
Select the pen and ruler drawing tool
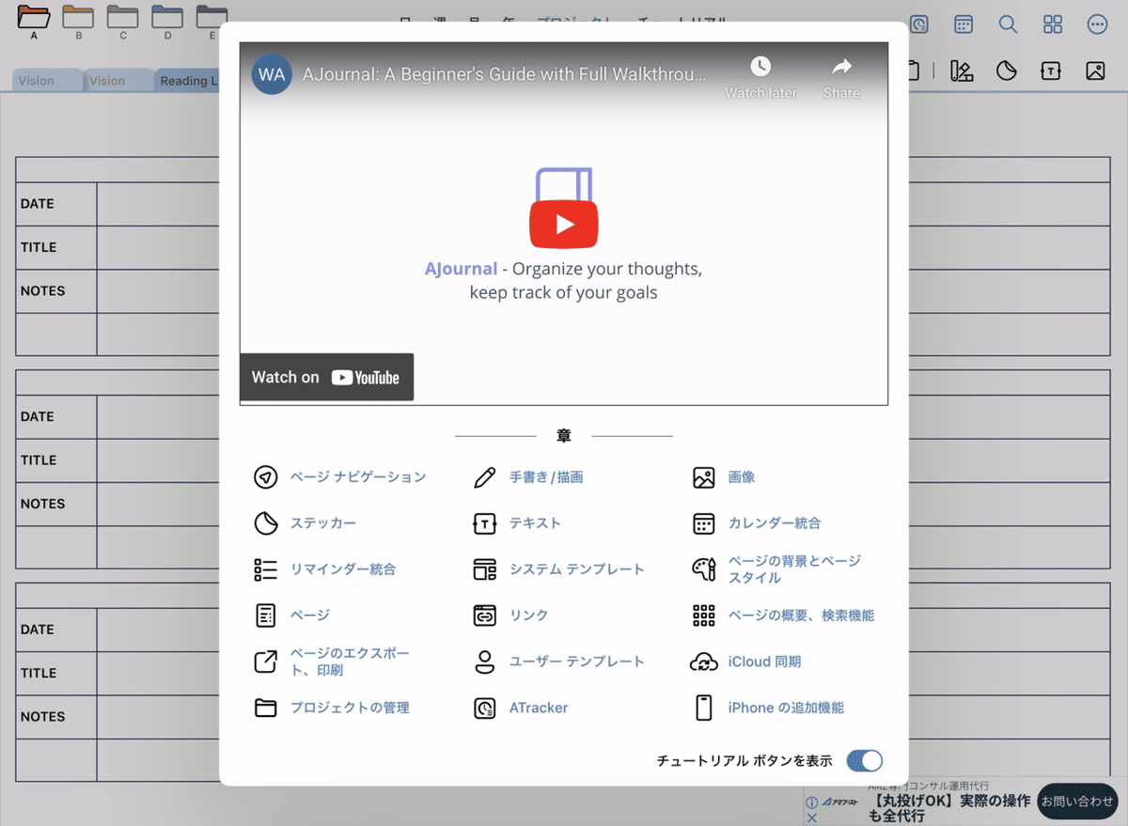pos(962,70)
